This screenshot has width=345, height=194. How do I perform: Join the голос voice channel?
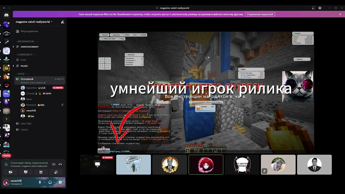40,130
